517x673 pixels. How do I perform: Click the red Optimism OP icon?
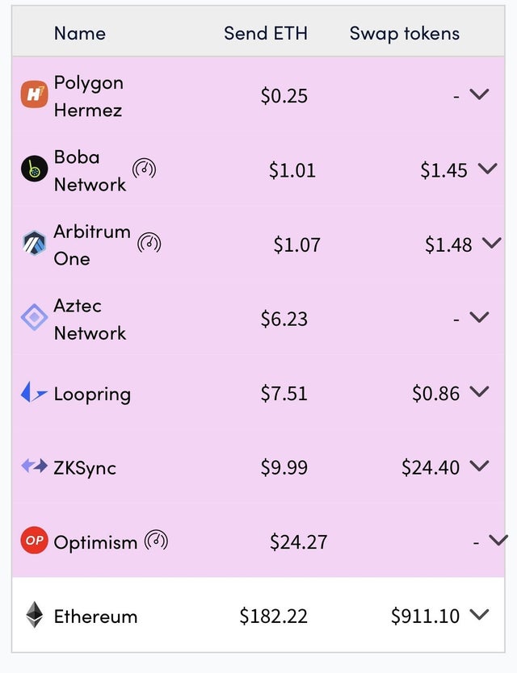[35, 541]
